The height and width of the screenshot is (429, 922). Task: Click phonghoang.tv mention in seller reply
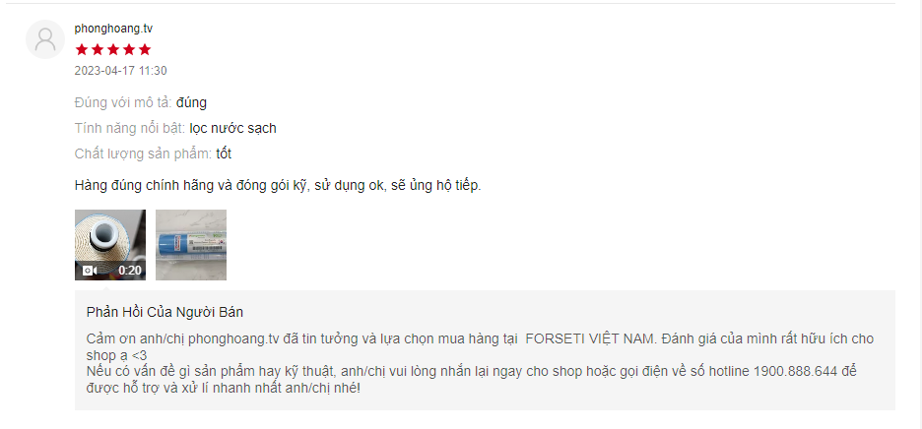pyautogui.click(x=233, y=339)
